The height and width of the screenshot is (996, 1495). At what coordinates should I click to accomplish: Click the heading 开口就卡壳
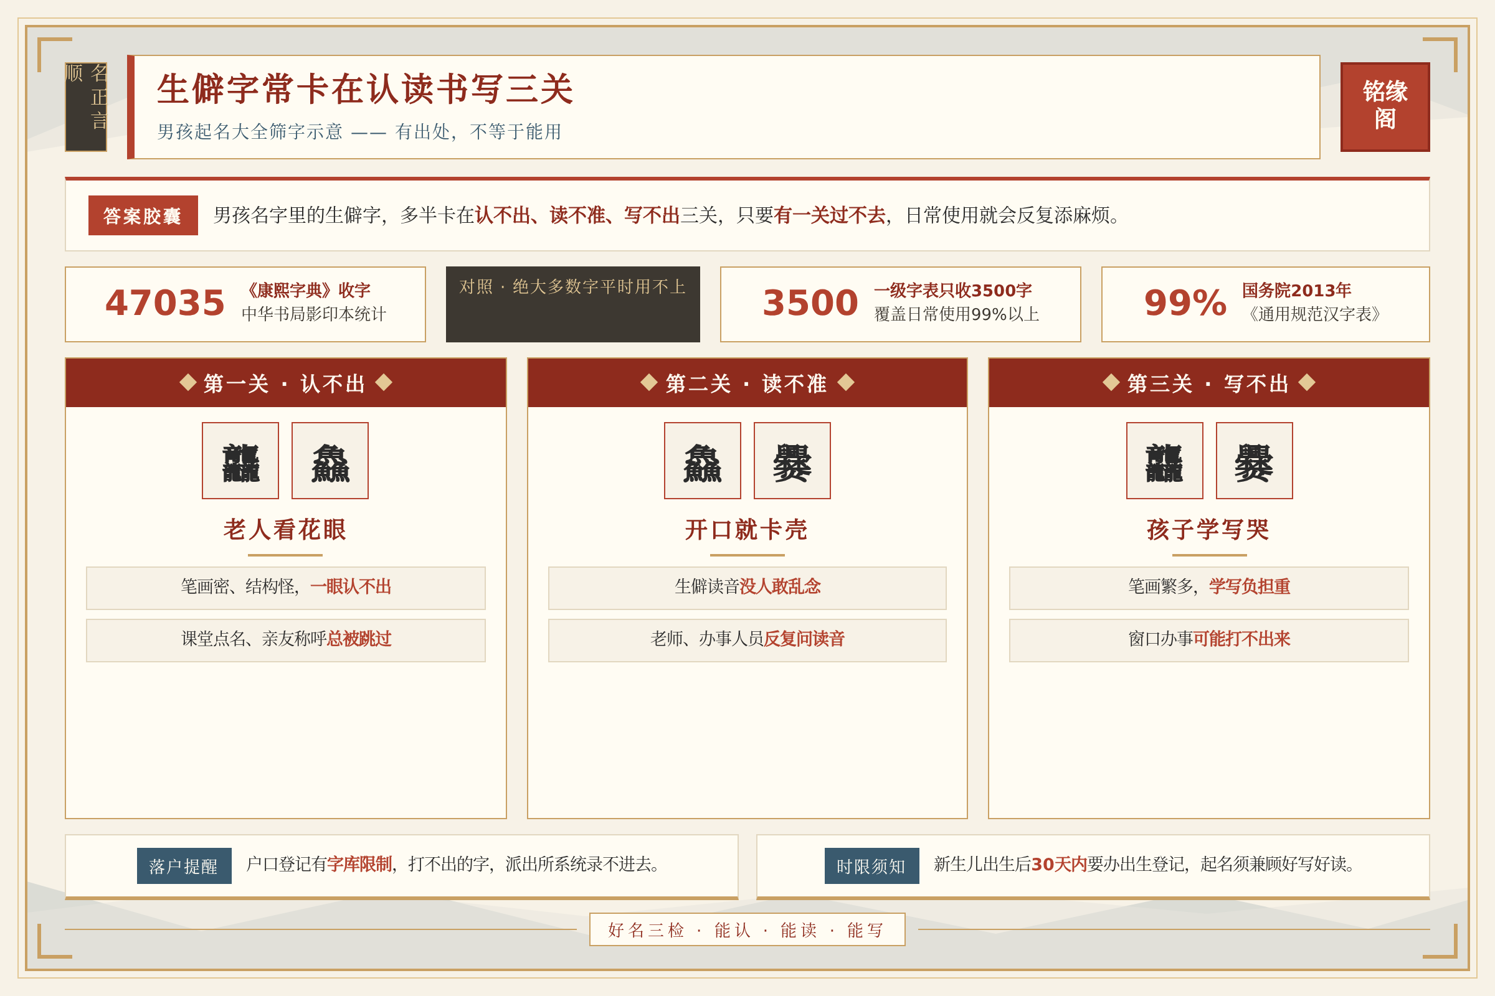(747, 529)
